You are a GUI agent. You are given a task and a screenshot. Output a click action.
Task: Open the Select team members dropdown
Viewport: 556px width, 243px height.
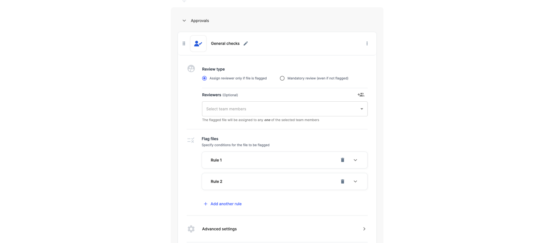click(x=284, y=109)
